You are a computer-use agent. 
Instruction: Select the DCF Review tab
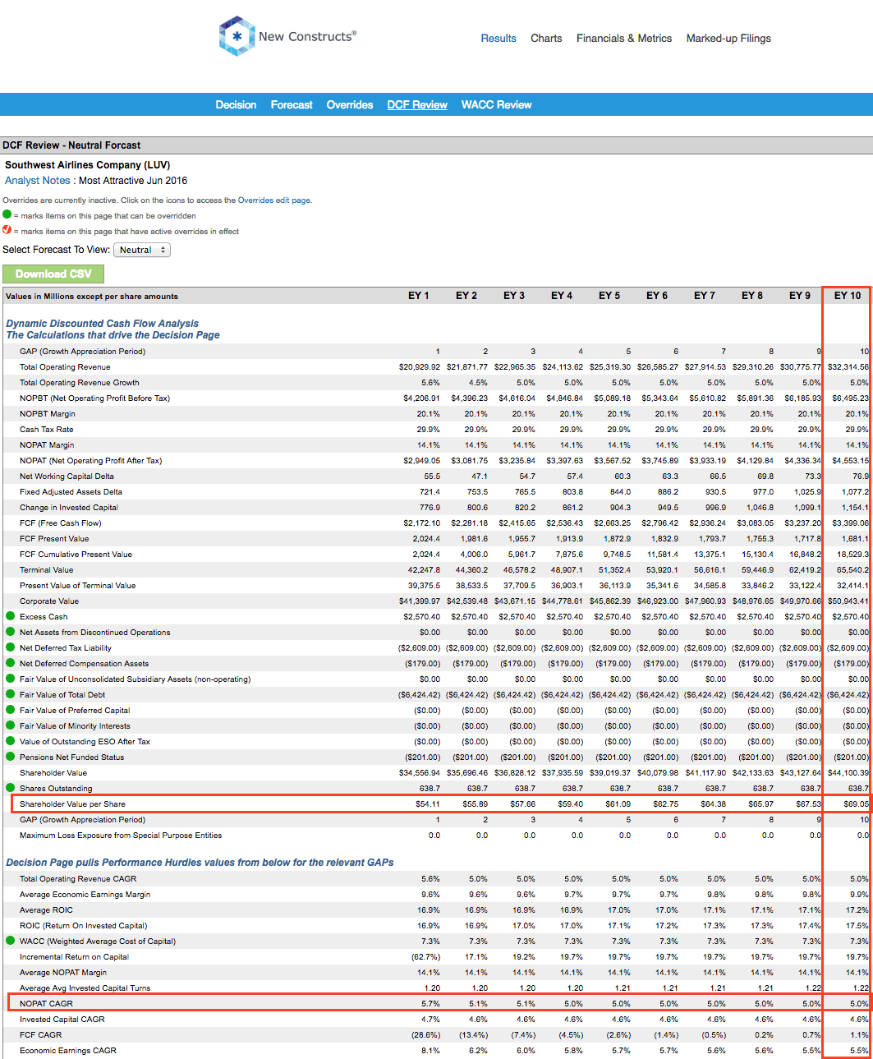417,105
